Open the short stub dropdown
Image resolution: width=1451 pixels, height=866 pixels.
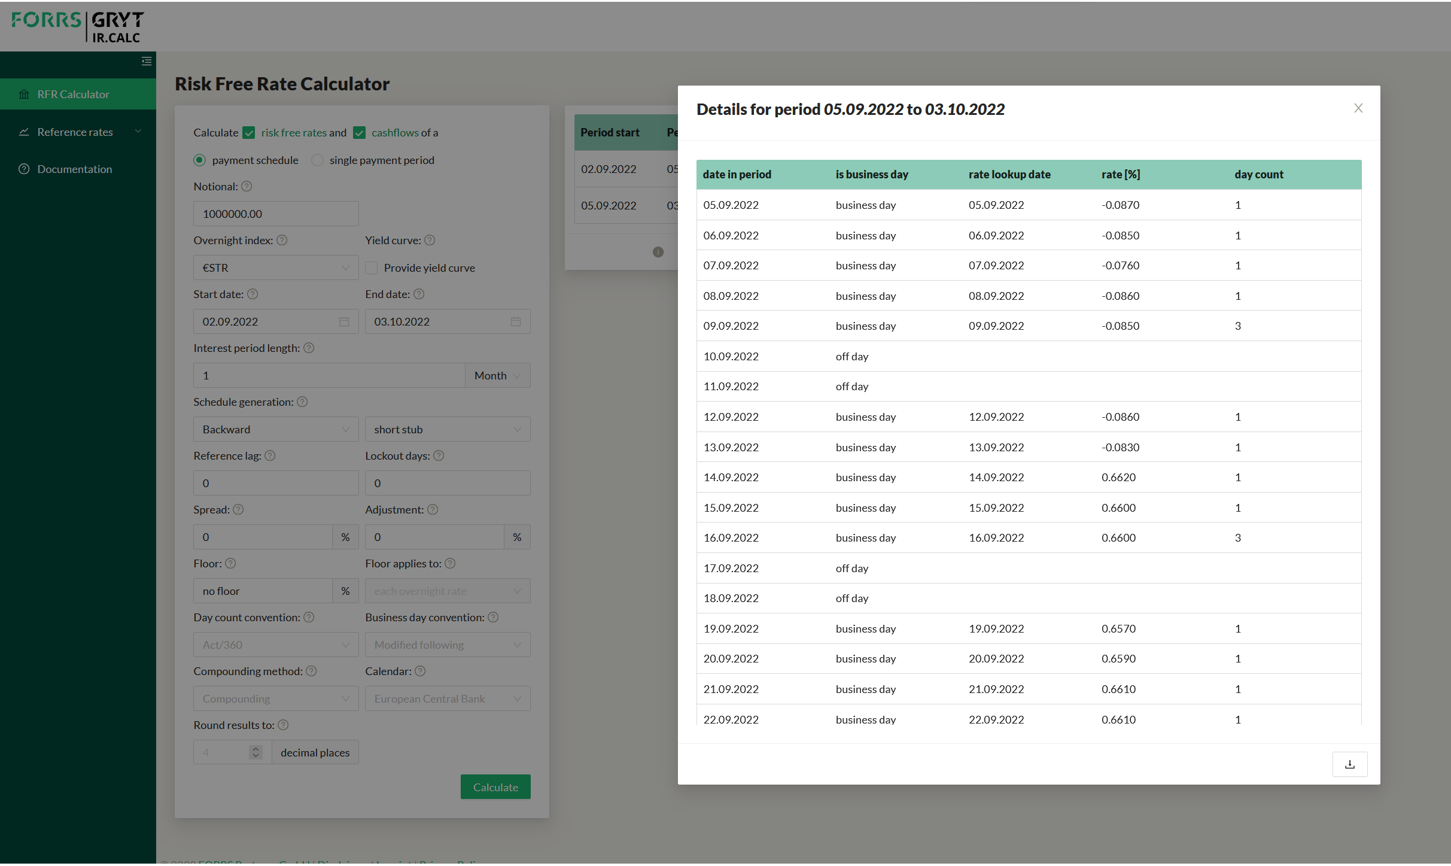tap(448, 429)
